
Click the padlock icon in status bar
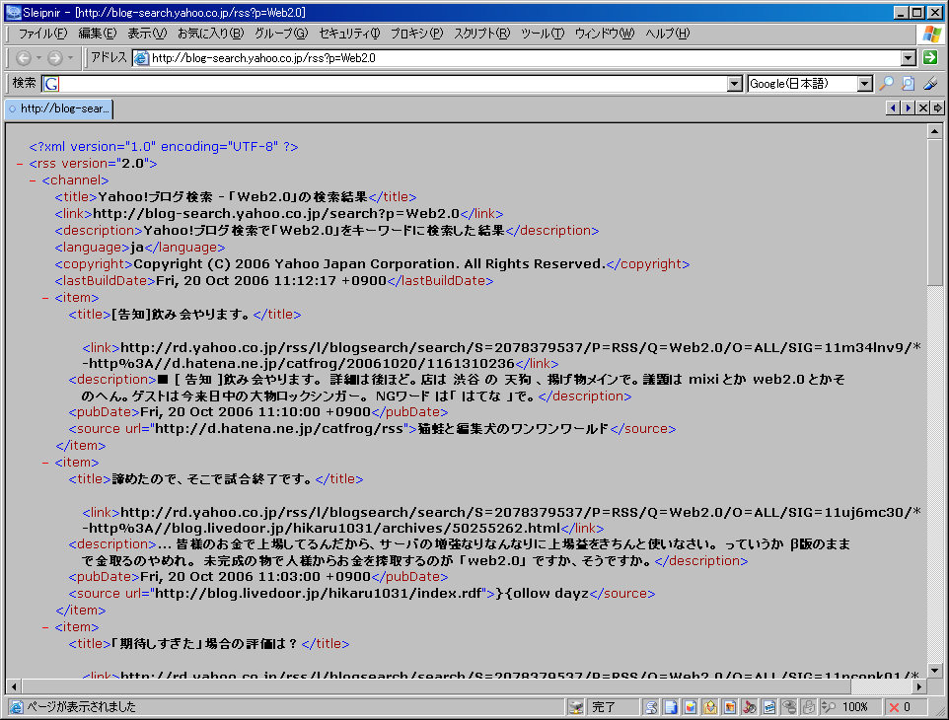(x=808, y=707)
